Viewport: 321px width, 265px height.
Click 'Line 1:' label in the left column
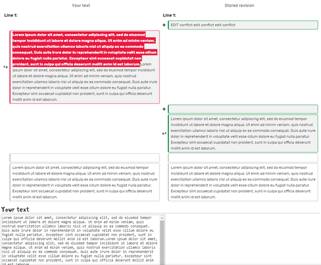[11, 15]
